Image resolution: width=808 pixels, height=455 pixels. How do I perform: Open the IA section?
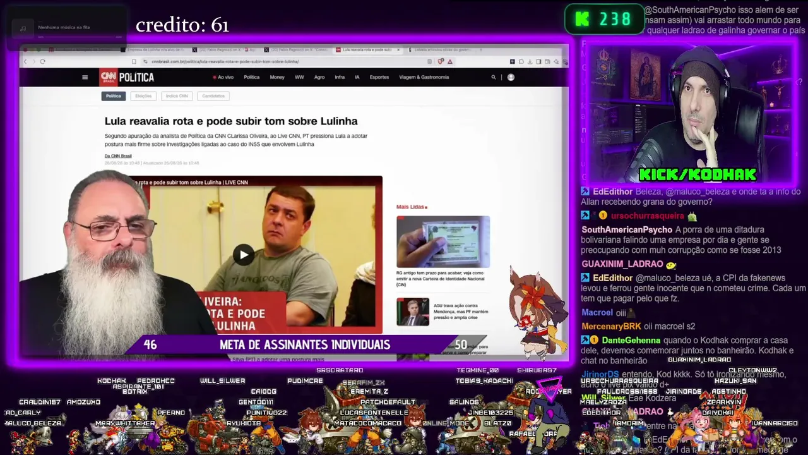[357, 77]
